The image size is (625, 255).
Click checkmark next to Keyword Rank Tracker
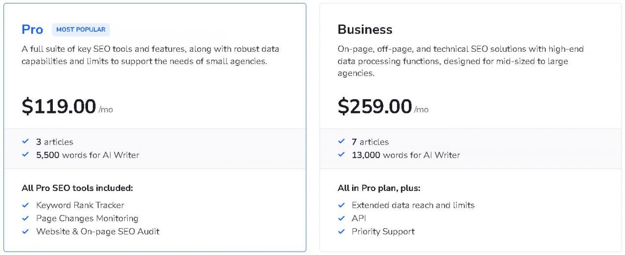tap(25, 205)
